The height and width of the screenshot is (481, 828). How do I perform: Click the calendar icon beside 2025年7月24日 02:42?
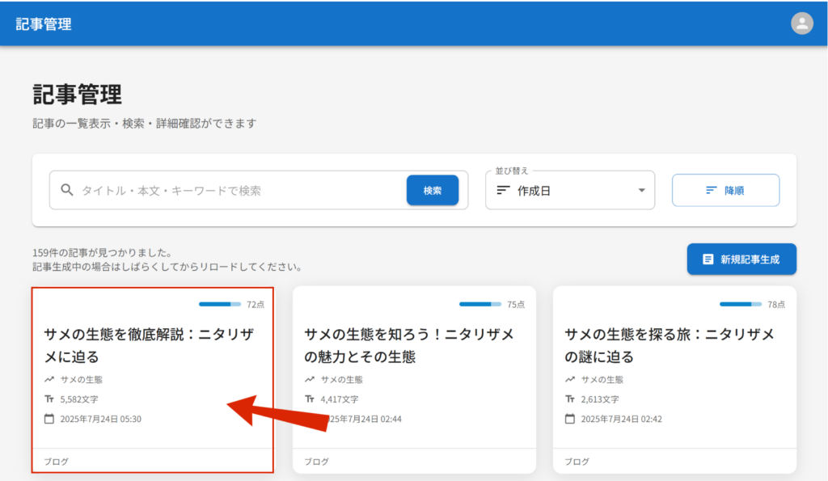(x=570, y=419)
